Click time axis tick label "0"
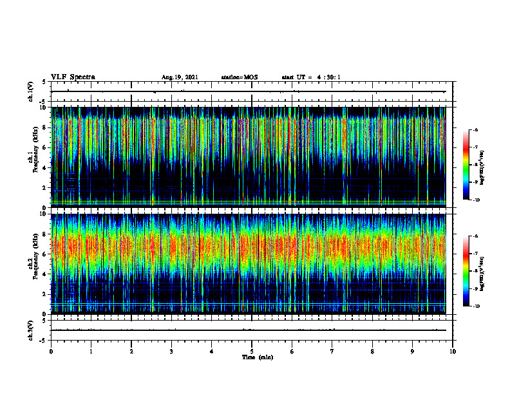510x394 pixels. (x=51, y=352)
